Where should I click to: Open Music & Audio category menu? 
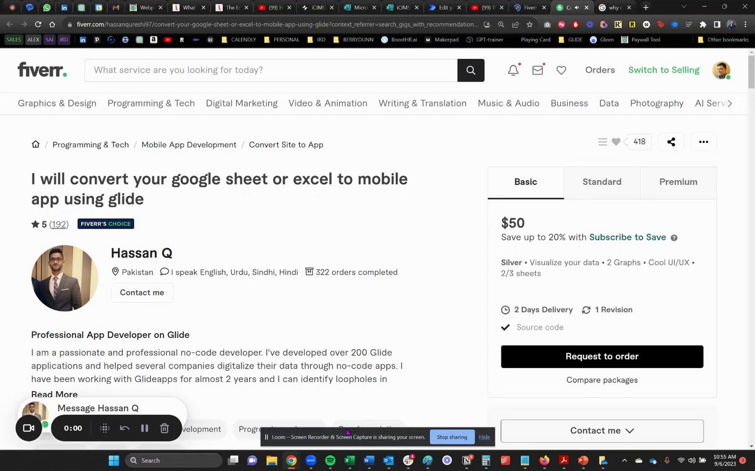pyautogui.click(x=508, y=103)
